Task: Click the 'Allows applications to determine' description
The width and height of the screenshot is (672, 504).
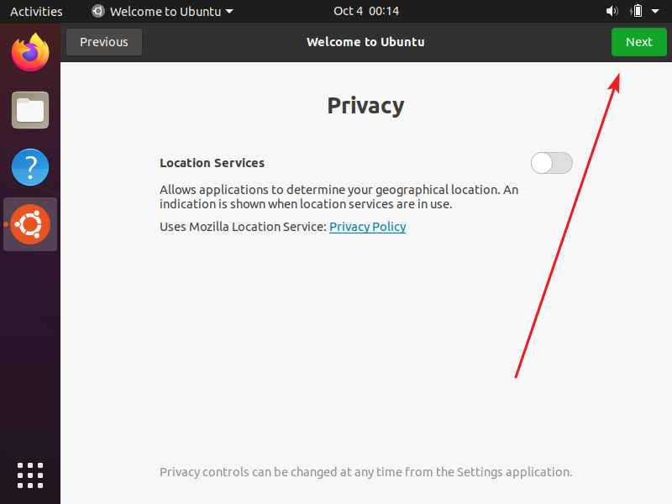Action: tap(339, 197)
